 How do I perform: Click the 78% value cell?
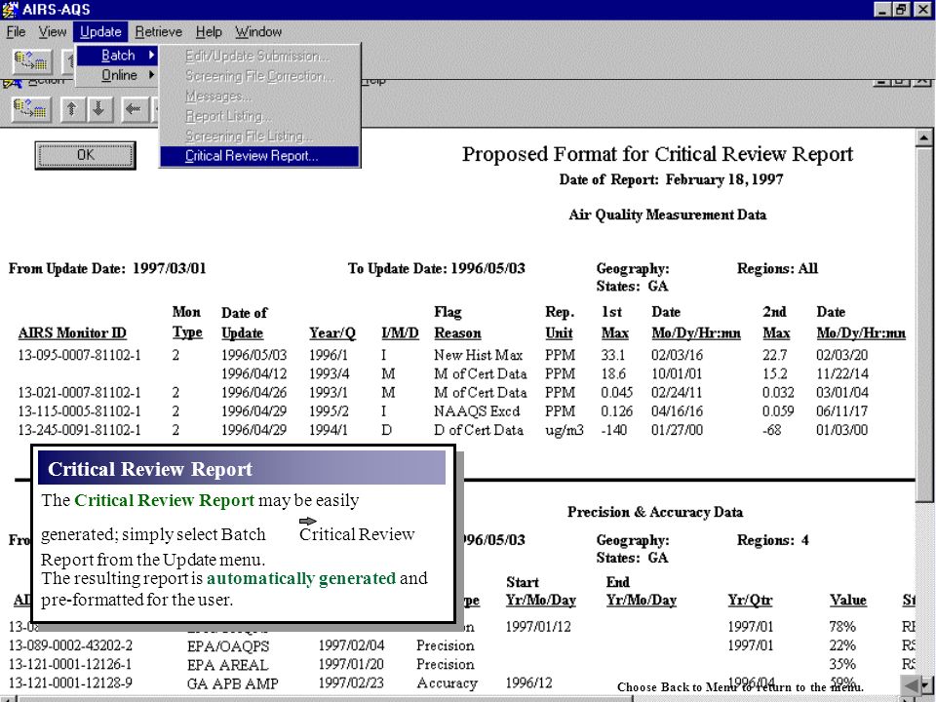coord(842,627)
